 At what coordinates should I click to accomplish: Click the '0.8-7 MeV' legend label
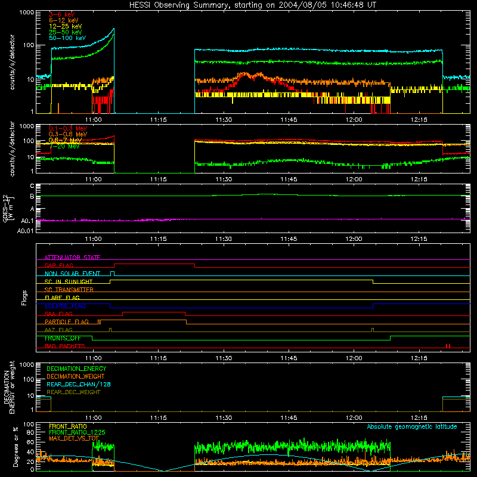66,140
